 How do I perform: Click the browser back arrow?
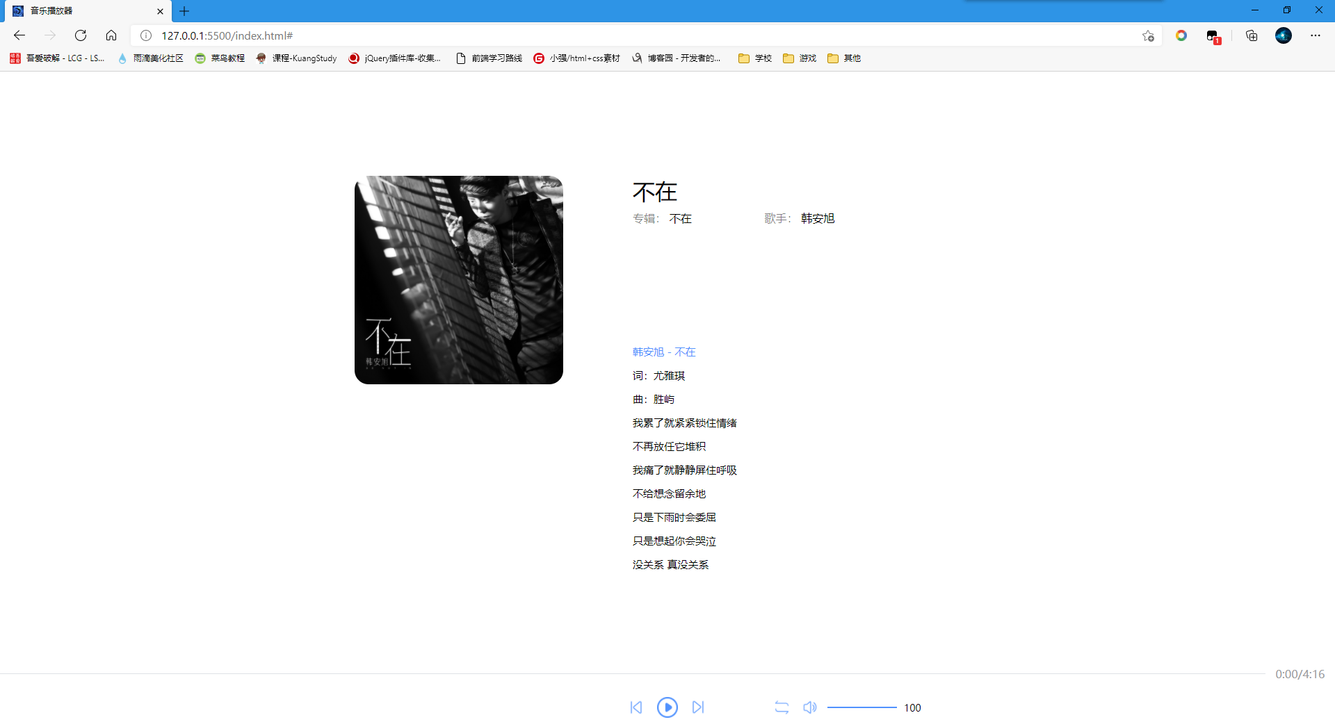coord(19,35)
